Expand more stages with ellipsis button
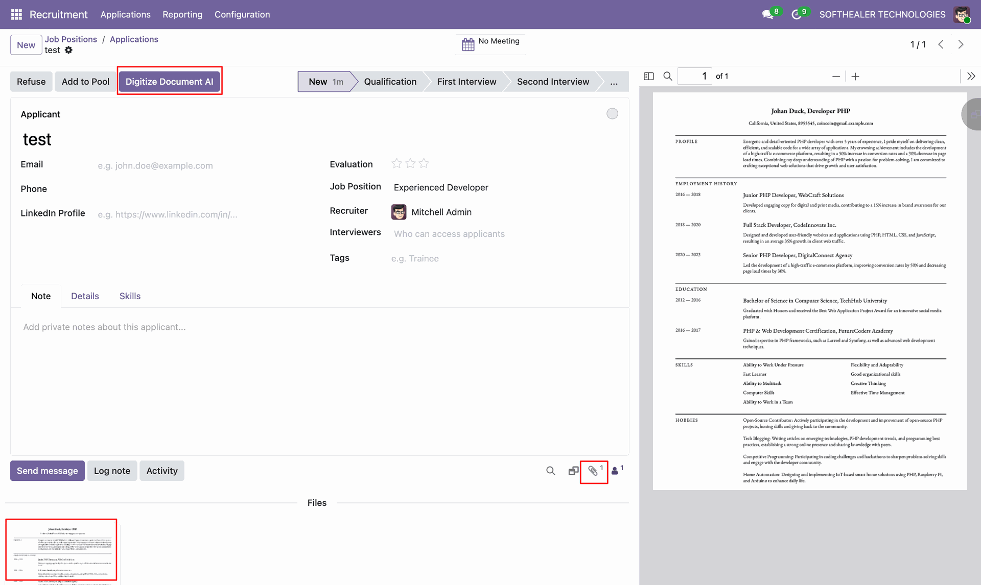This screenshot has height=585, width=981. coord(614,82)
